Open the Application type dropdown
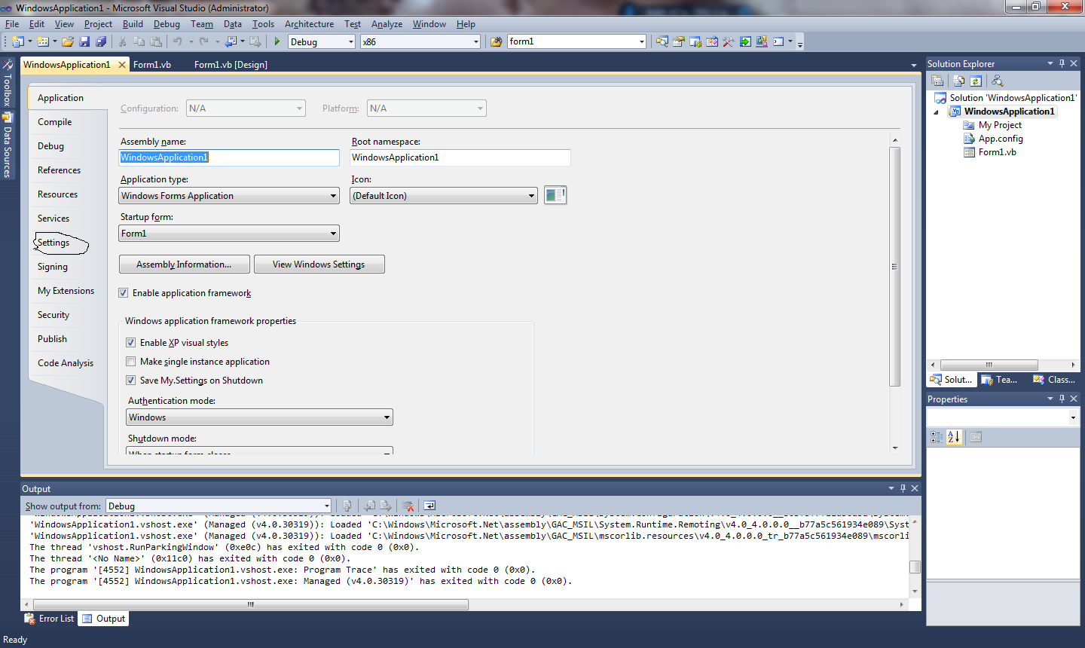Image resolution: width=1085 pixels, height=648 pixels. [x=229, y=196]
